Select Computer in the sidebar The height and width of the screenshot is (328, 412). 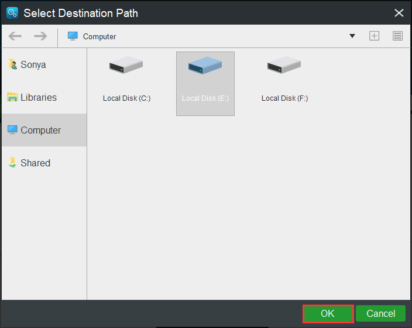[44, 130]
